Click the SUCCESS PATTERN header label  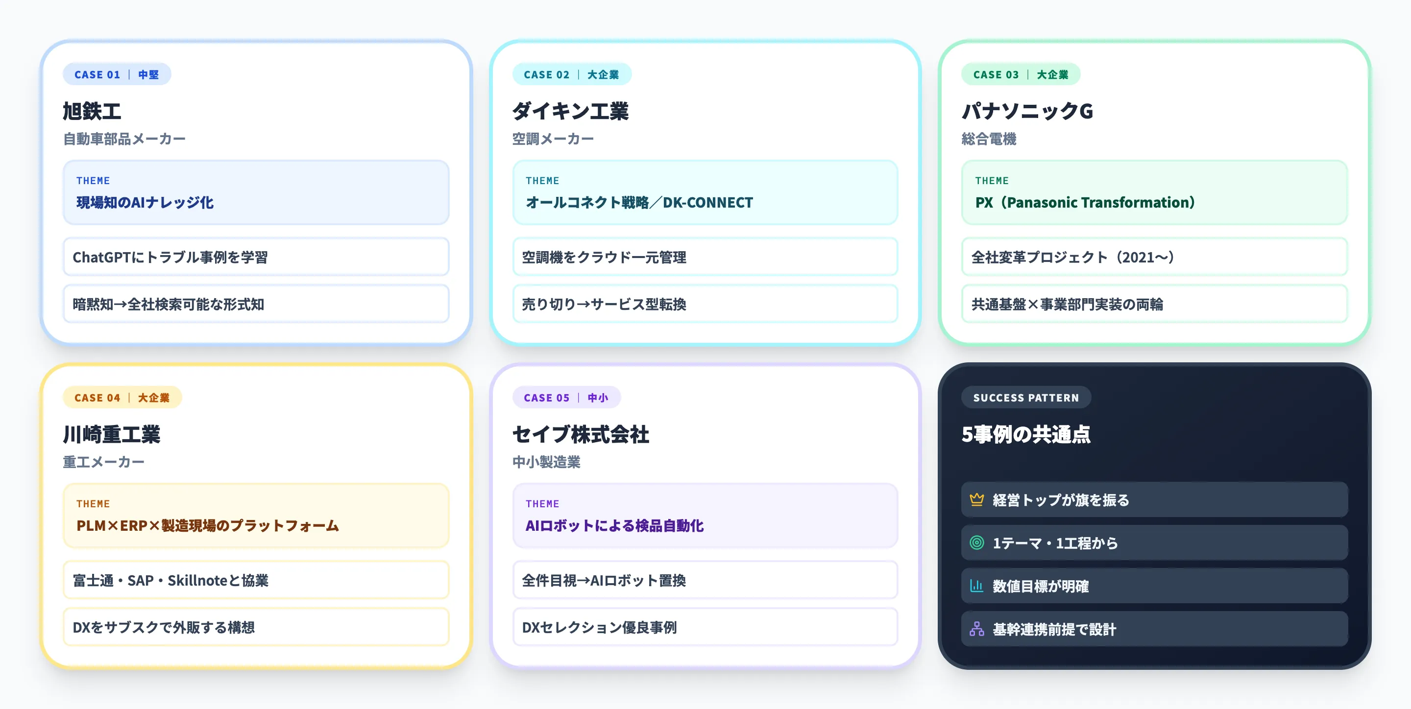[x=1026, y=398]
